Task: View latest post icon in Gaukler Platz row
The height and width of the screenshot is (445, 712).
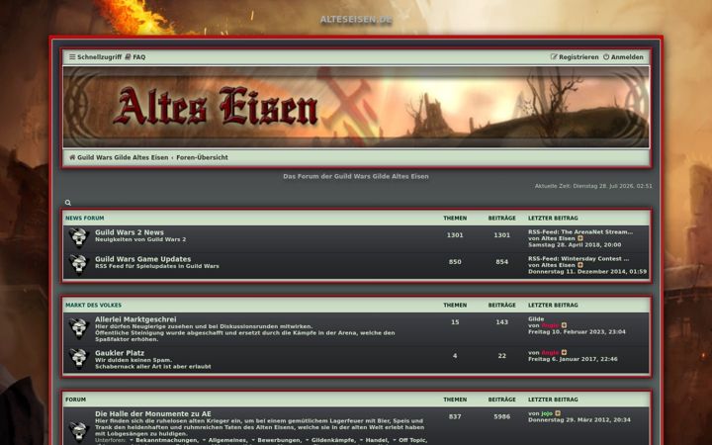Action: [x=564, y=352]
